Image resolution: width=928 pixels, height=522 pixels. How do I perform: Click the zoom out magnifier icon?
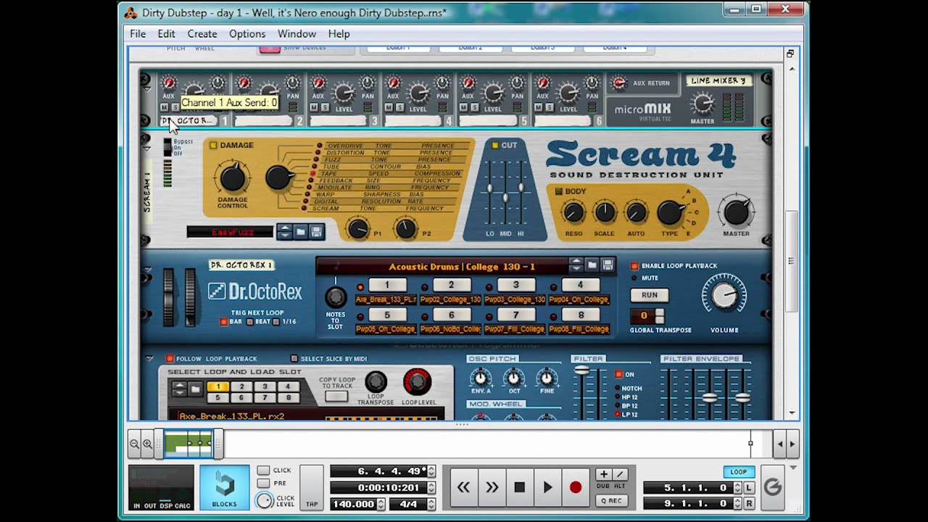tap(135, 444)
